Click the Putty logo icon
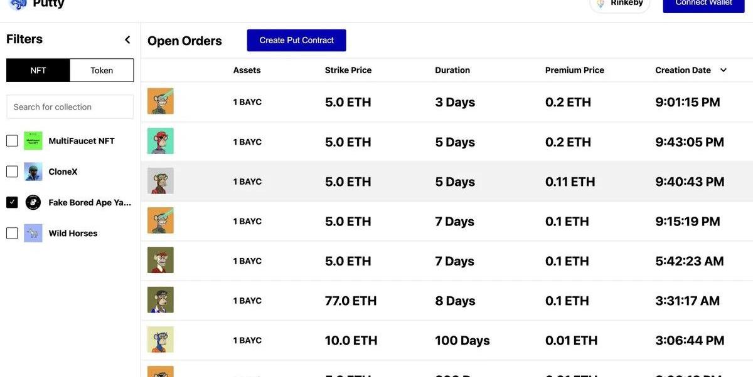This screenshot has width=753, height=377. pos(18,4)
